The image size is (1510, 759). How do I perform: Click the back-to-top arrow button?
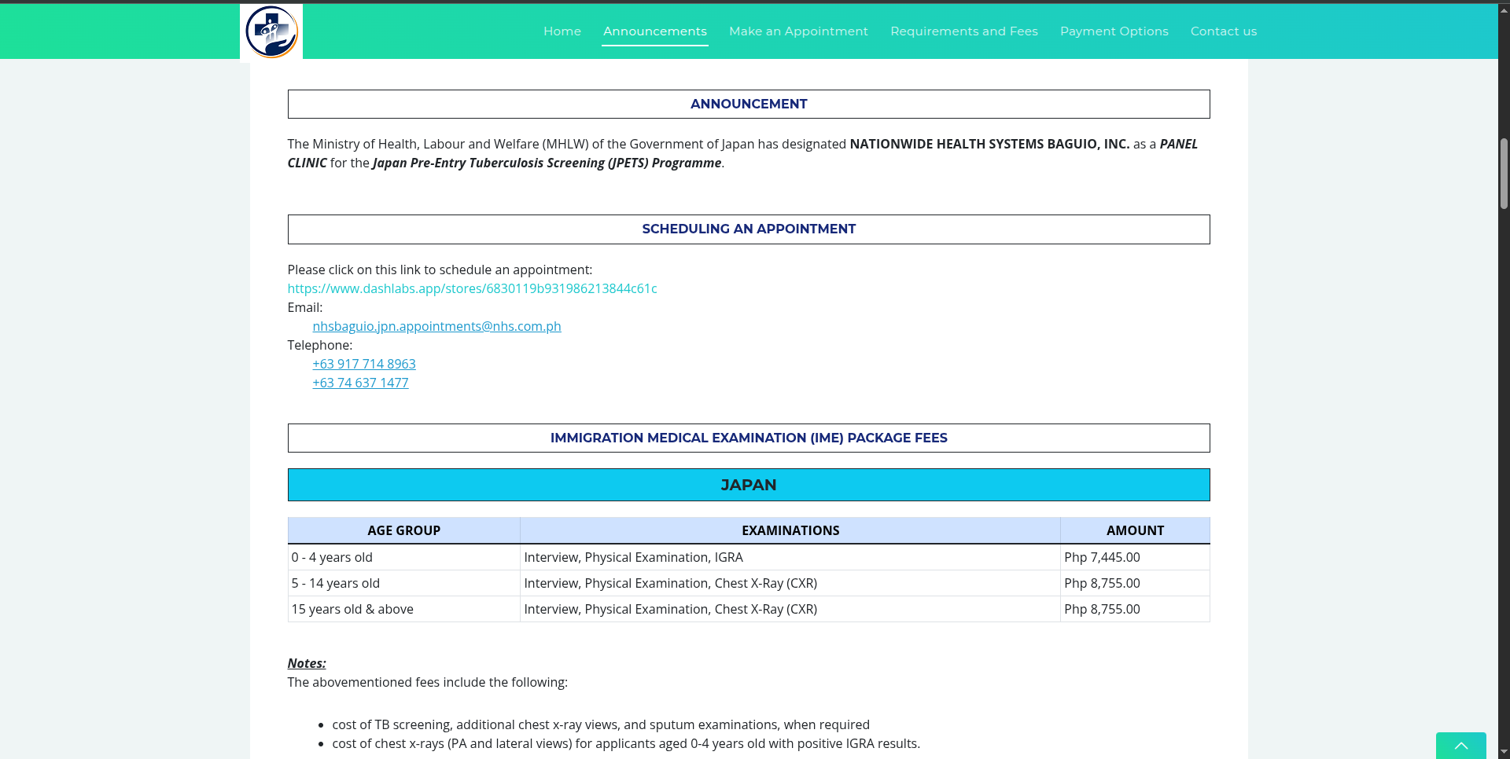click(x=1460, y=746)
